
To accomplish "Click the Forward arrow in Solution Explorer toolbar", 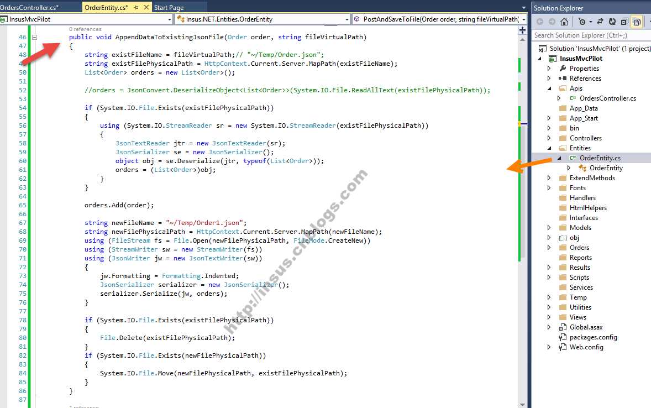I will click(552, 22).
